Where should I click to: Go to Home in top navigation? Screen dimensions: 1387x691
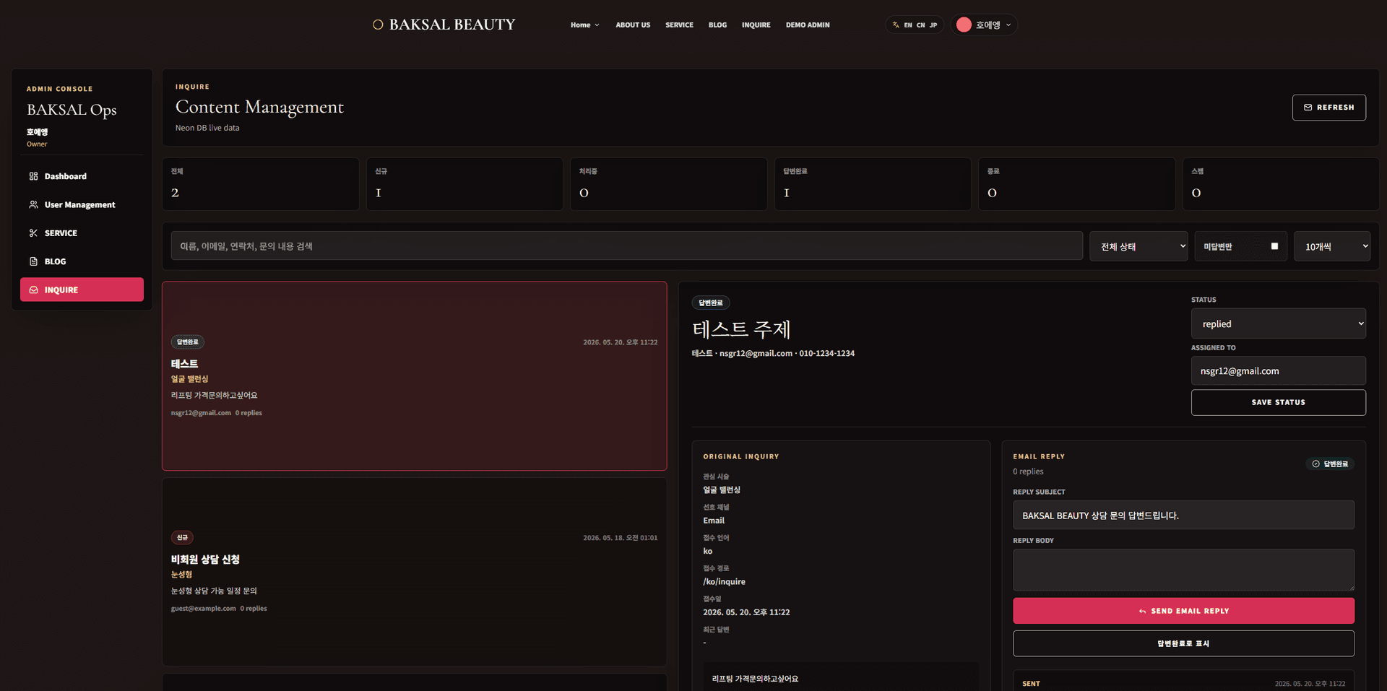(x=580, y=25)
